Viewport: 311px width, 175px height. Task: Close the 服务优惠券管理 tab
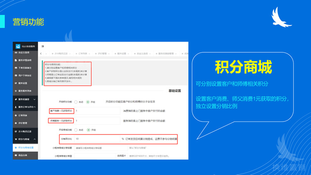click(x=176, y=54)
